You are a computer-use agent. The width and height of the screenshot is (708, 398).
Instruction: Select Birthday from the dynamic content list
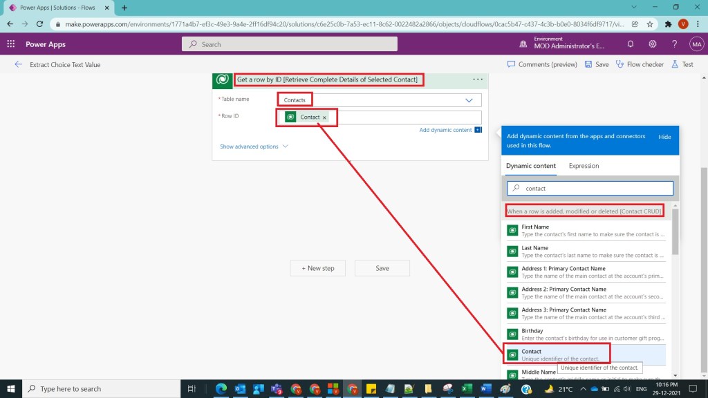coord(532,331)
